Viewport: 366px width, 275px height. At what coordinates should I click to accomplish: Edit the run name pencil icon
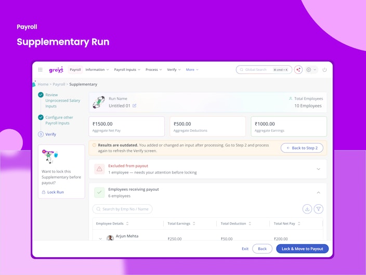coord(135,106)
